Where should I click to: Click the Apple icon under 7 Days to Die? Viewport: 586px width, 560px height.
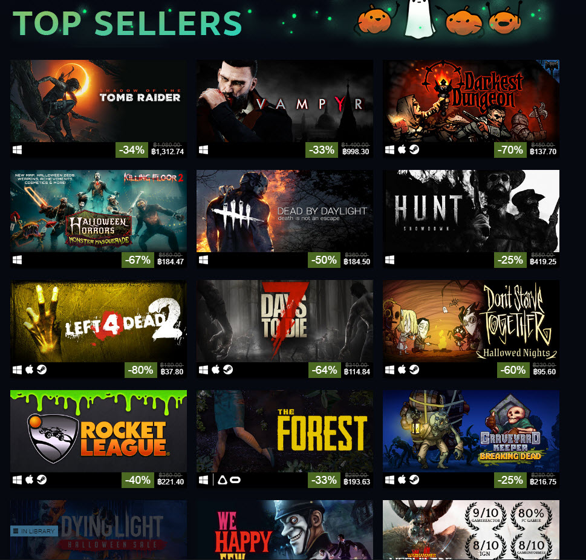pyautogui.click(x=216, y=370)
